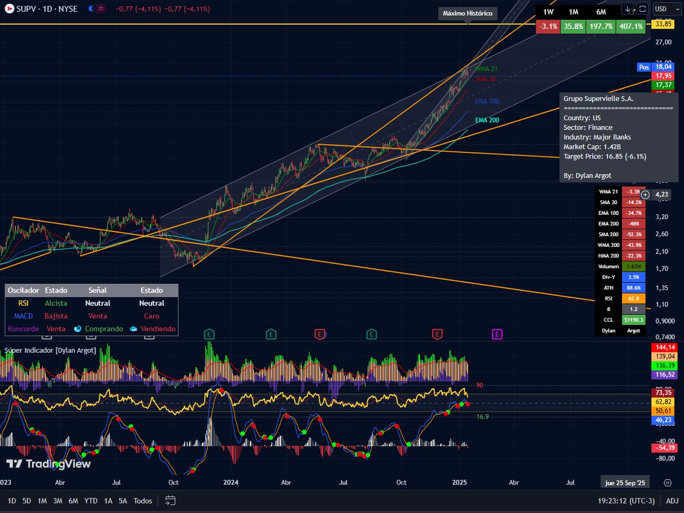Click the red 144,14 indicator value label
This screenshot has width=684, height=513.
pyautogui.click(x=665, y=347)
